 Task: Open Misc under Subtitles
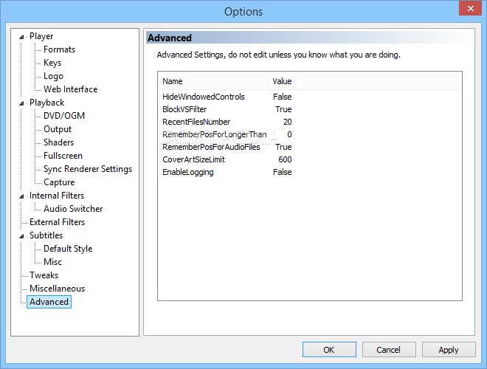tap(52, 262)
